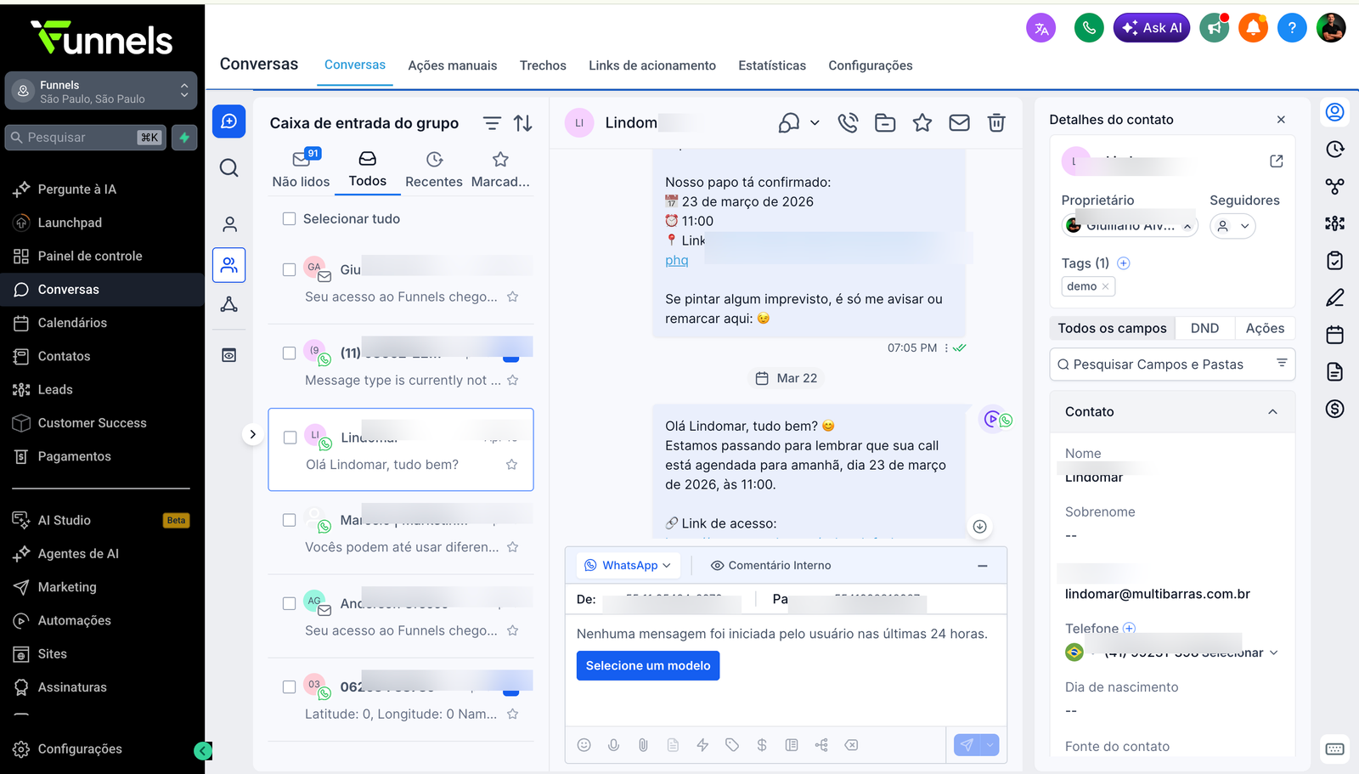The width and height of the screenshot is (1359, 774).
Task: Switch to Ações manuais tab
Action: click(452, 65)
